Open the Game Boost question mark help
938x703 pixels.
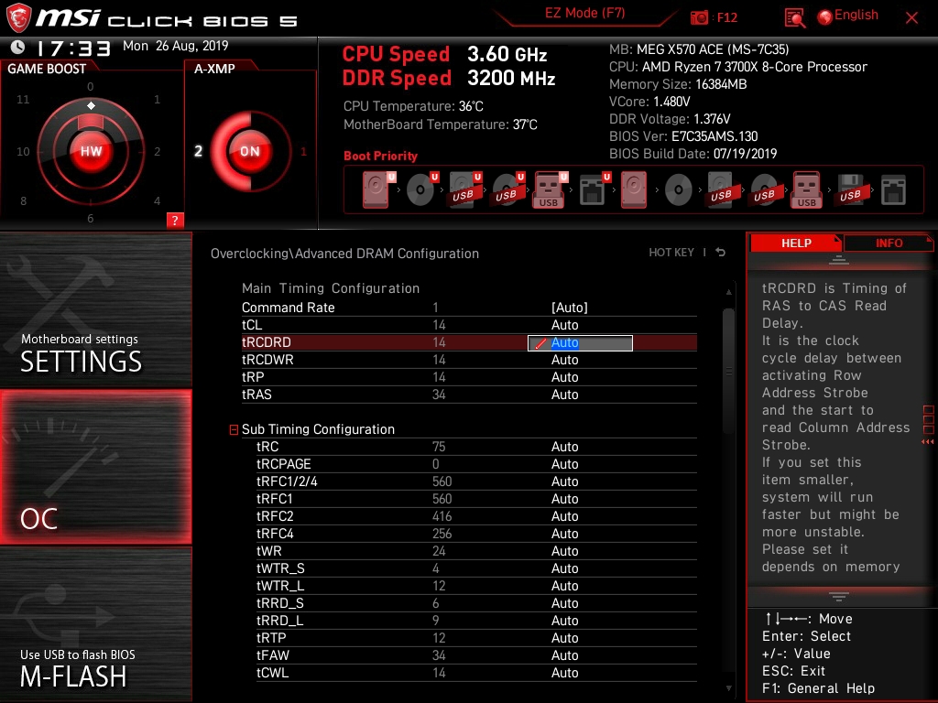point(175,220)
